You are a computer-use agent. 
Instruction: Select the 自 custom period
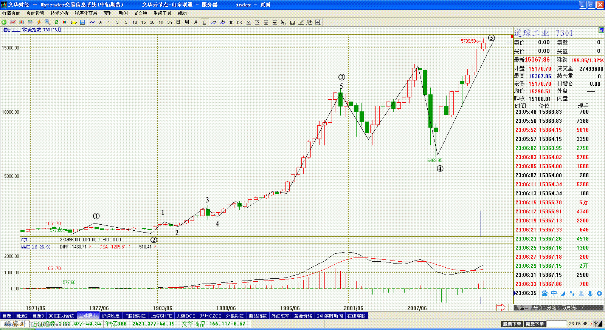(x=205, y=22)
